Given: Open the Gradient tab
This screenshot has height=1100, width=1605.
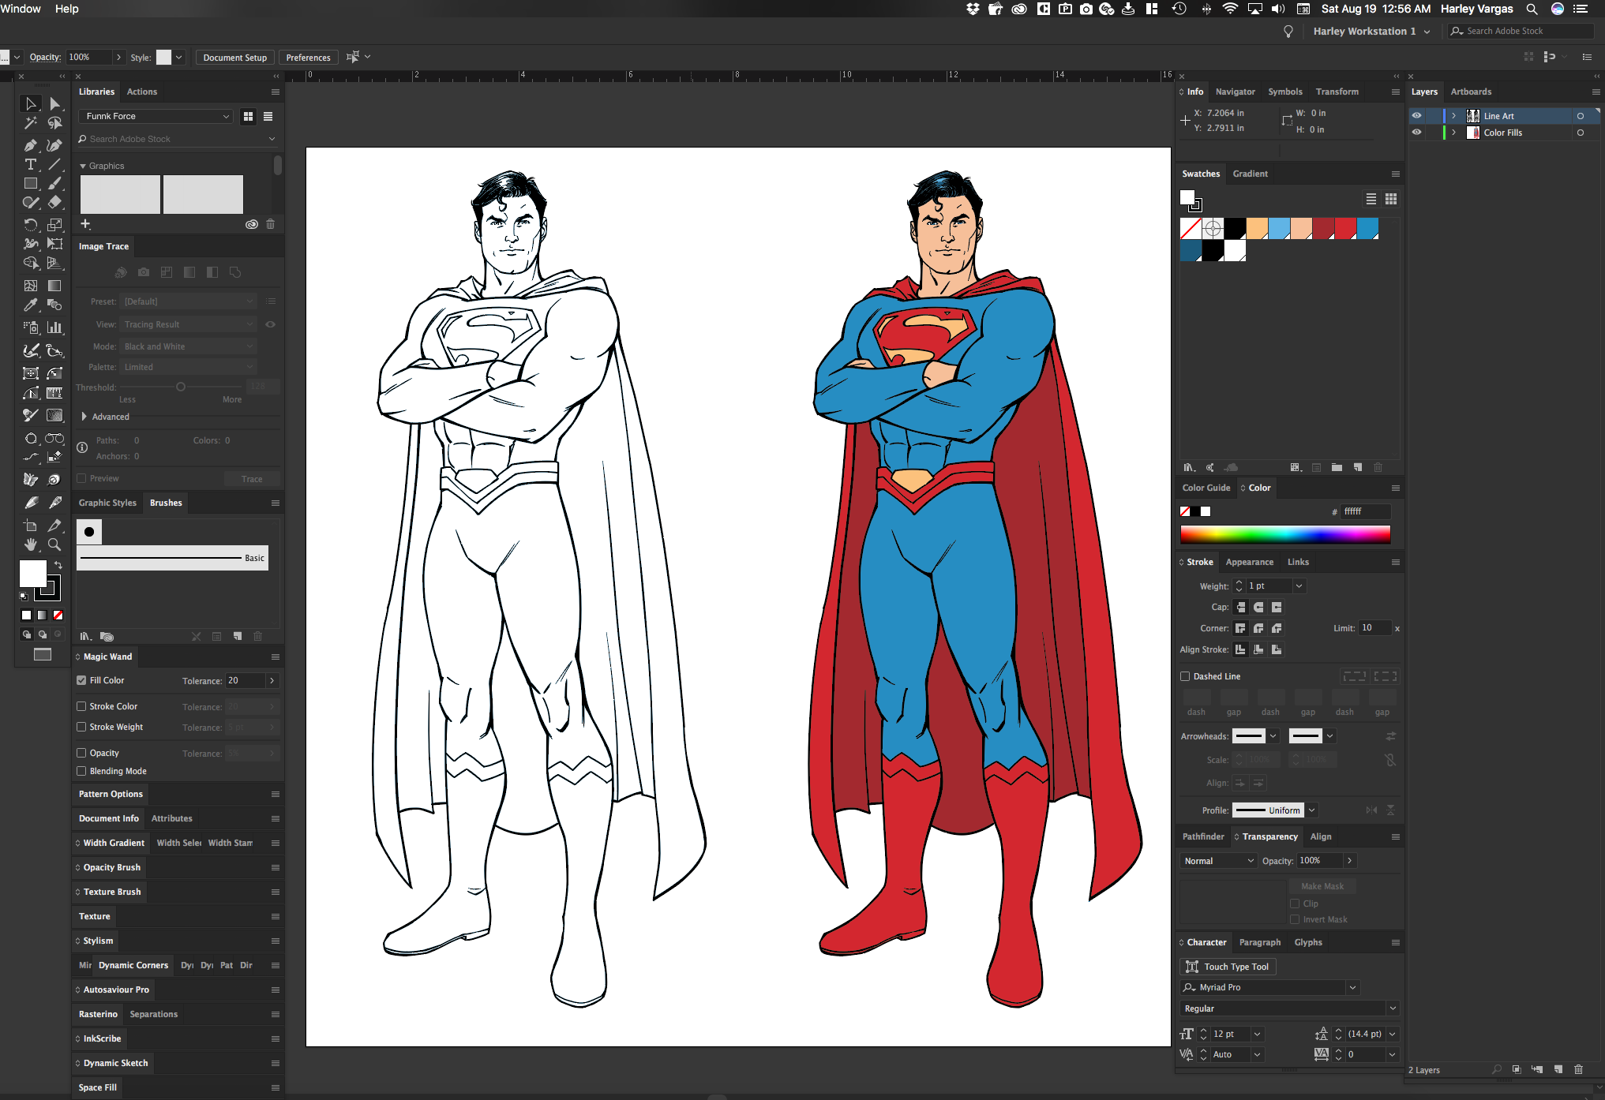Looking at the screenshot, I should tap(1250, 174).
